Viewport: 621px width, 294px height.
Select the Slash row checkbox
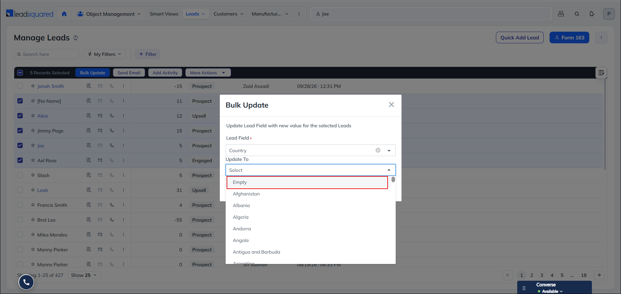coord(20,175)
